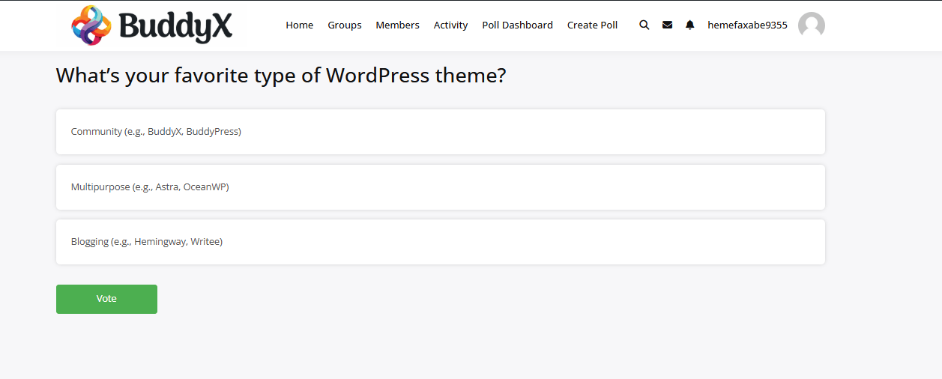Click the word 'Hemingway' in third option
The height and width of the screenshot is (379, 942).
tap(160, 242)
